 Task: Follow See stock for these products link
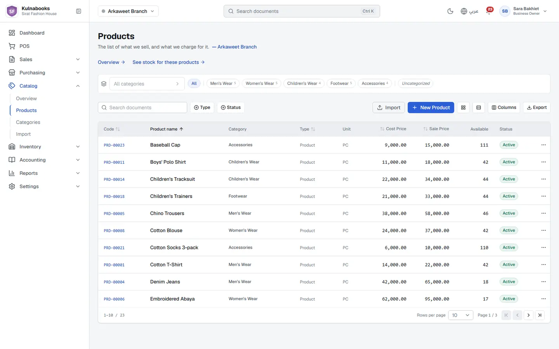(x=168, y=62)
